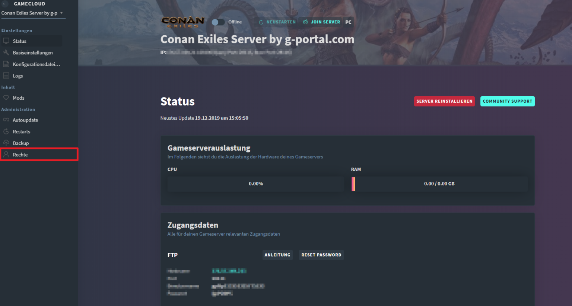Click the RAM usage bar
The height and width of the screenshot is (306, 572).
click(439, 184)
